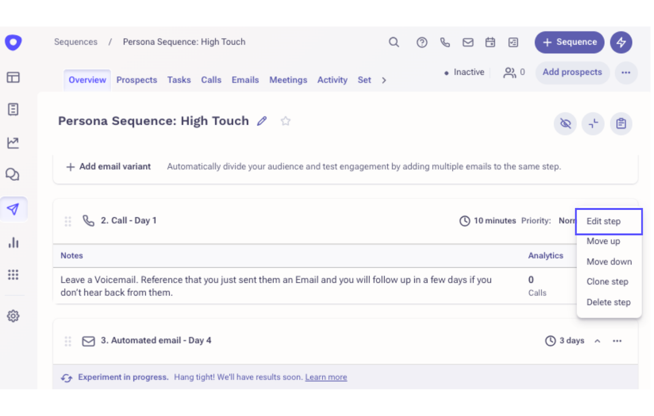Image resolution: width=654 pixels, height=416 pixels.
Task: Expand more tabs with the right chevron
Action: pyautogui.click(x=384, y=80)
